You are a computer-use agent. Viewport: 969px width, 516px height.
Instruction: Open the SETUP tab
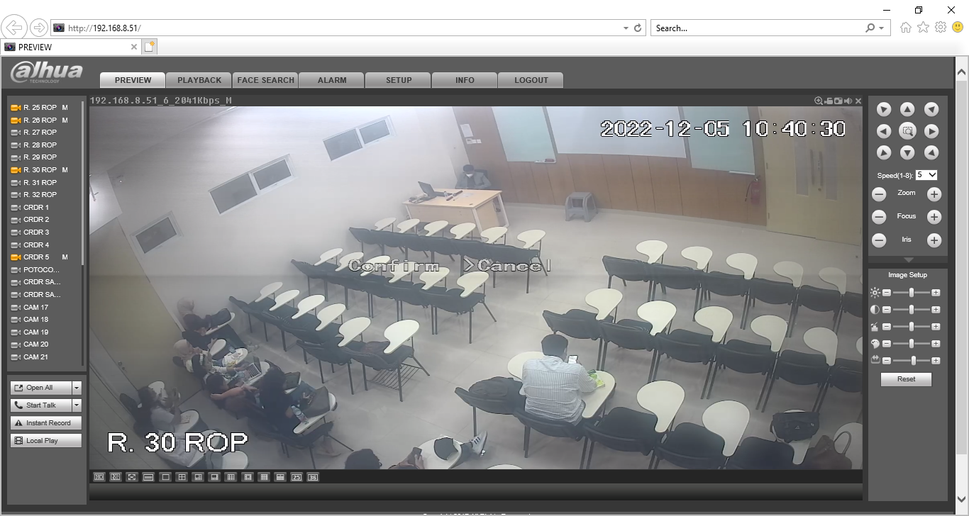(399, 80)
